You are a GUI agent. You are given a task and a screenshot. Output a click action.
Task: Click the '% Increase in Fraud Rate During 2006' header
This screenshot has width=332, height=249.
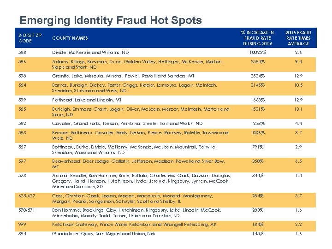coord(258,38)
